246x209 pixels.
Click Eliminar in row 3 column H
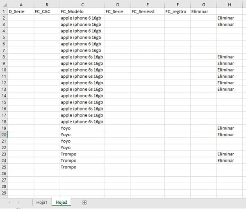[230, 25]
